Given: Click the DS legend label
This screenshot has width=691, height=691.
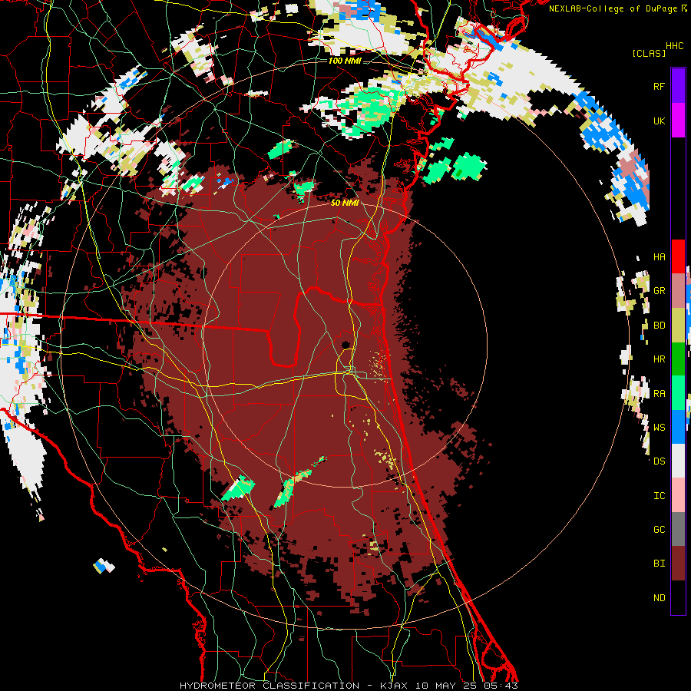Looking at the screenshot, I should point(659,461).
